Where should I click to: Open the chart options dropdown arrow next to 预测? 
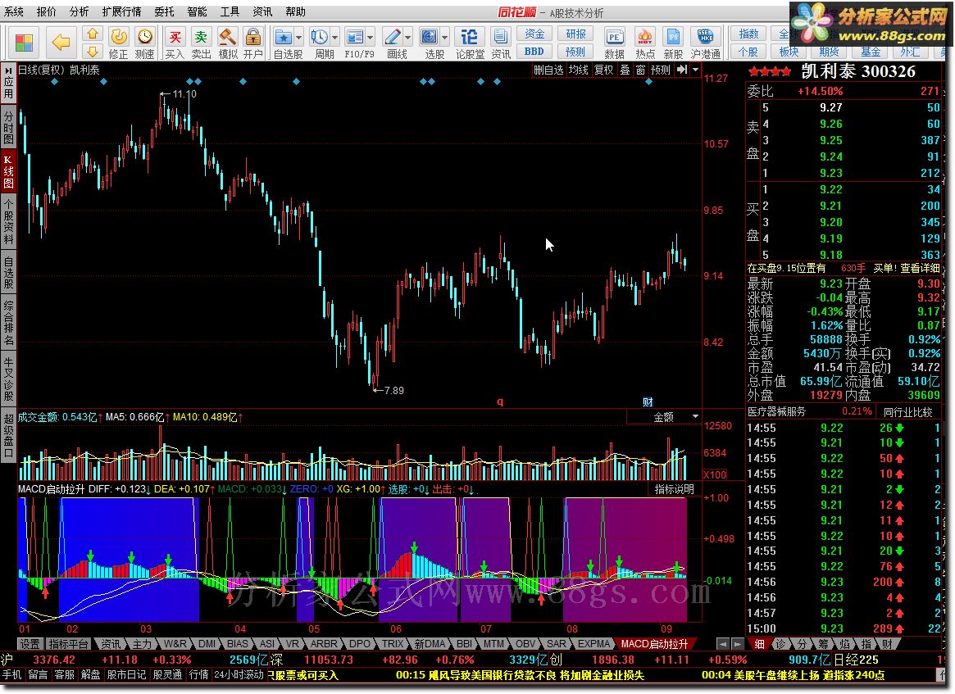coord(695,70)
